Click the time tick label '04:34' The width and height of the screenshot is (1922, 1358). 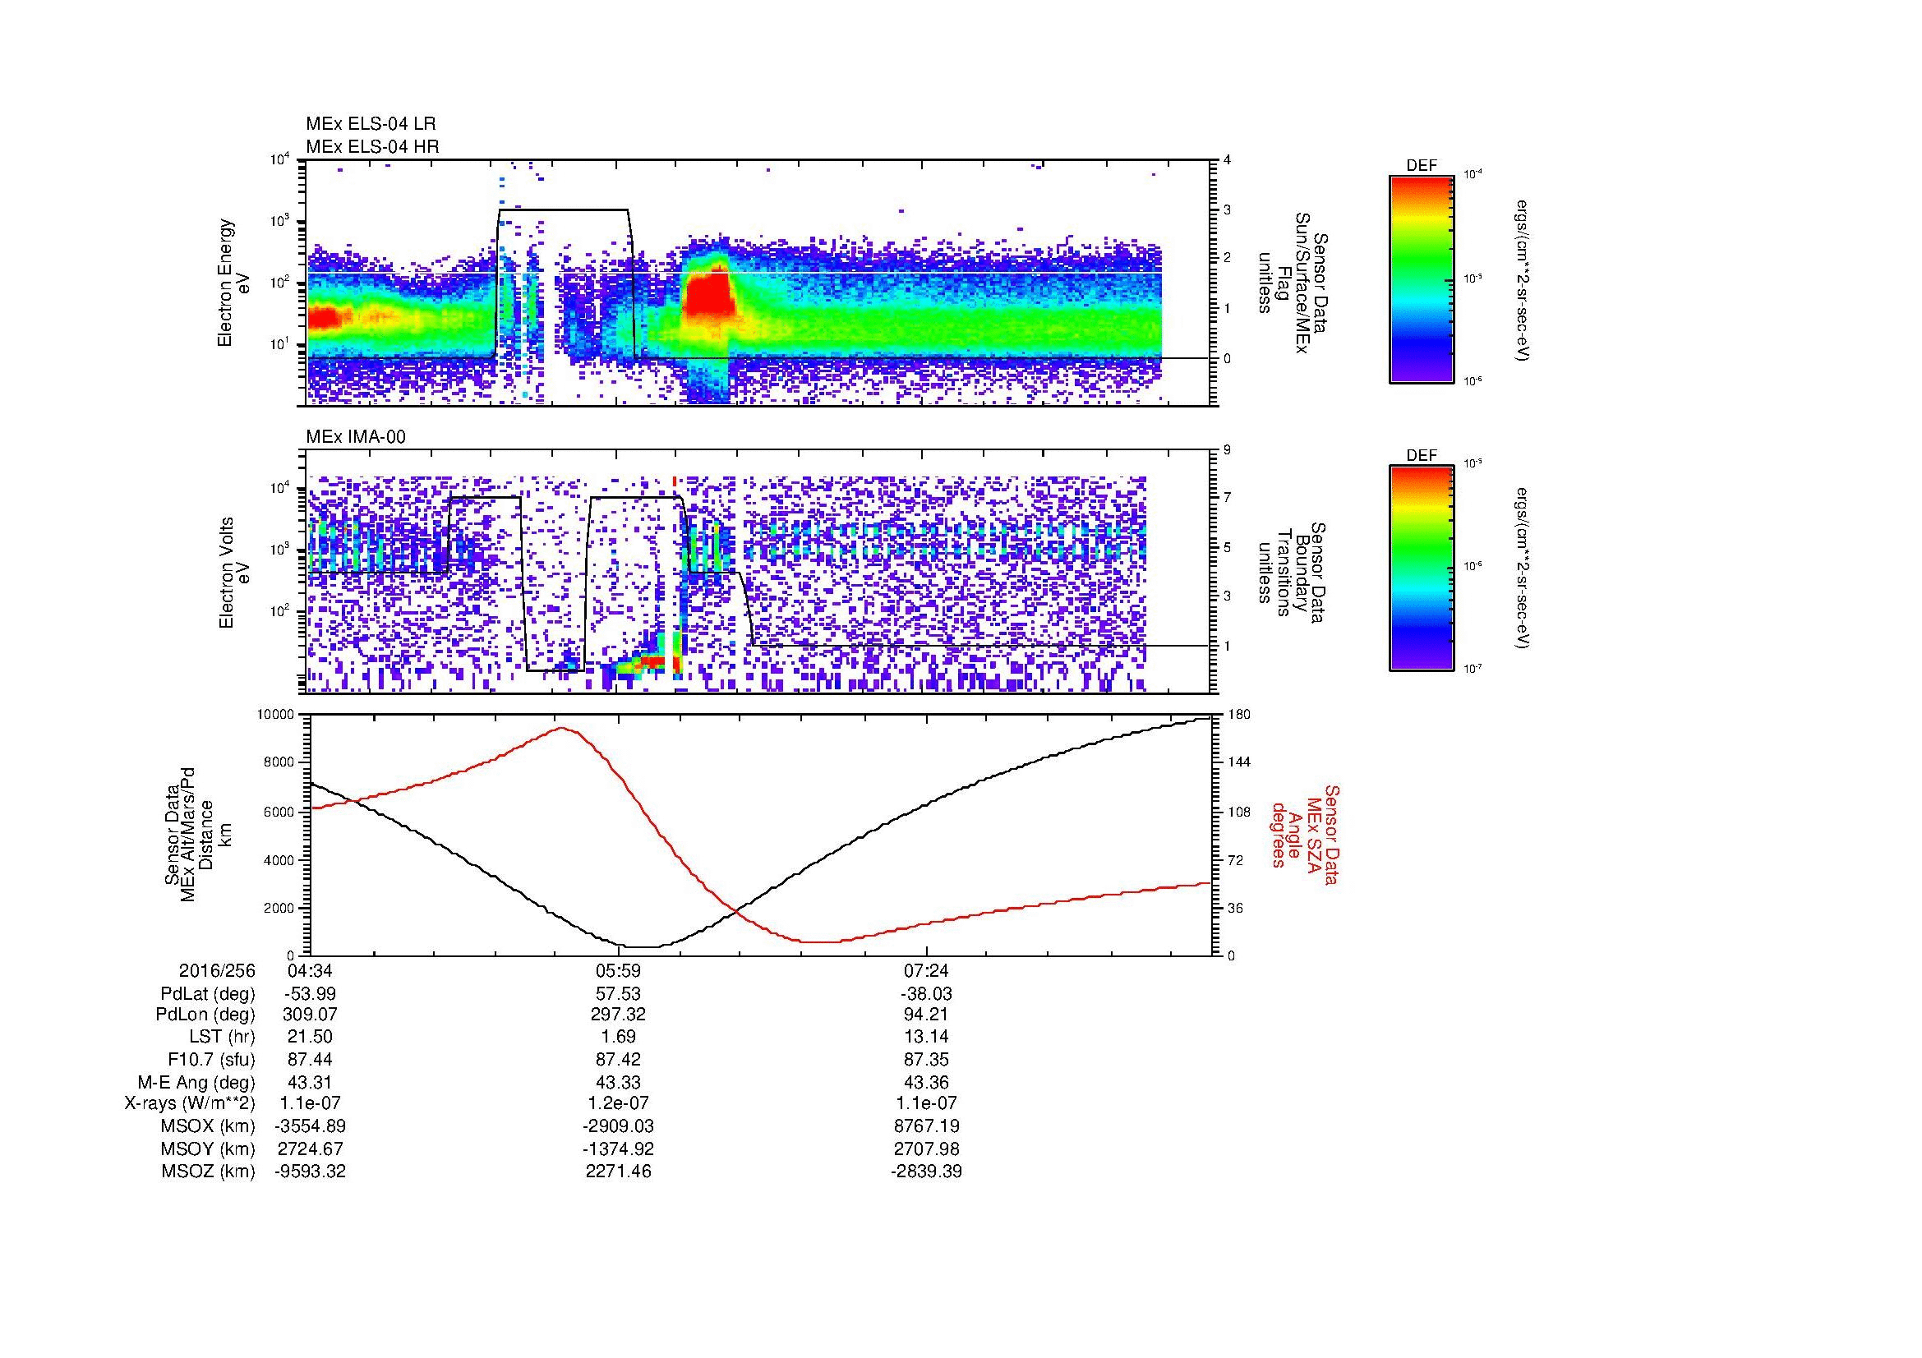coord(310,971)
